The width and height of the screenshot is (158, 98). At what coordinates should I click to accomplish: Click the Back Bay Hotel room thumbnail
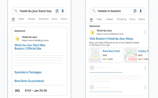[x=95, y=55]
